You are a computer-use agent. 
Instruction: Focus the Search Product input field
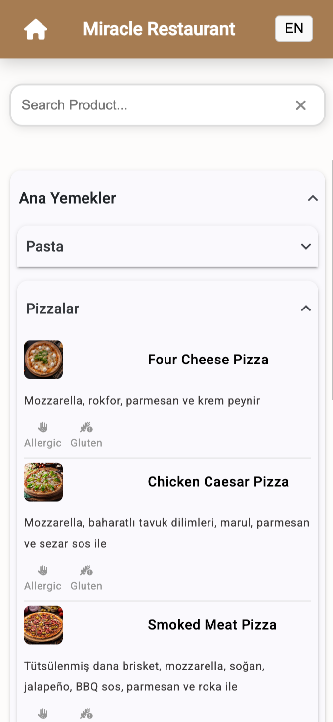[148, 105]
